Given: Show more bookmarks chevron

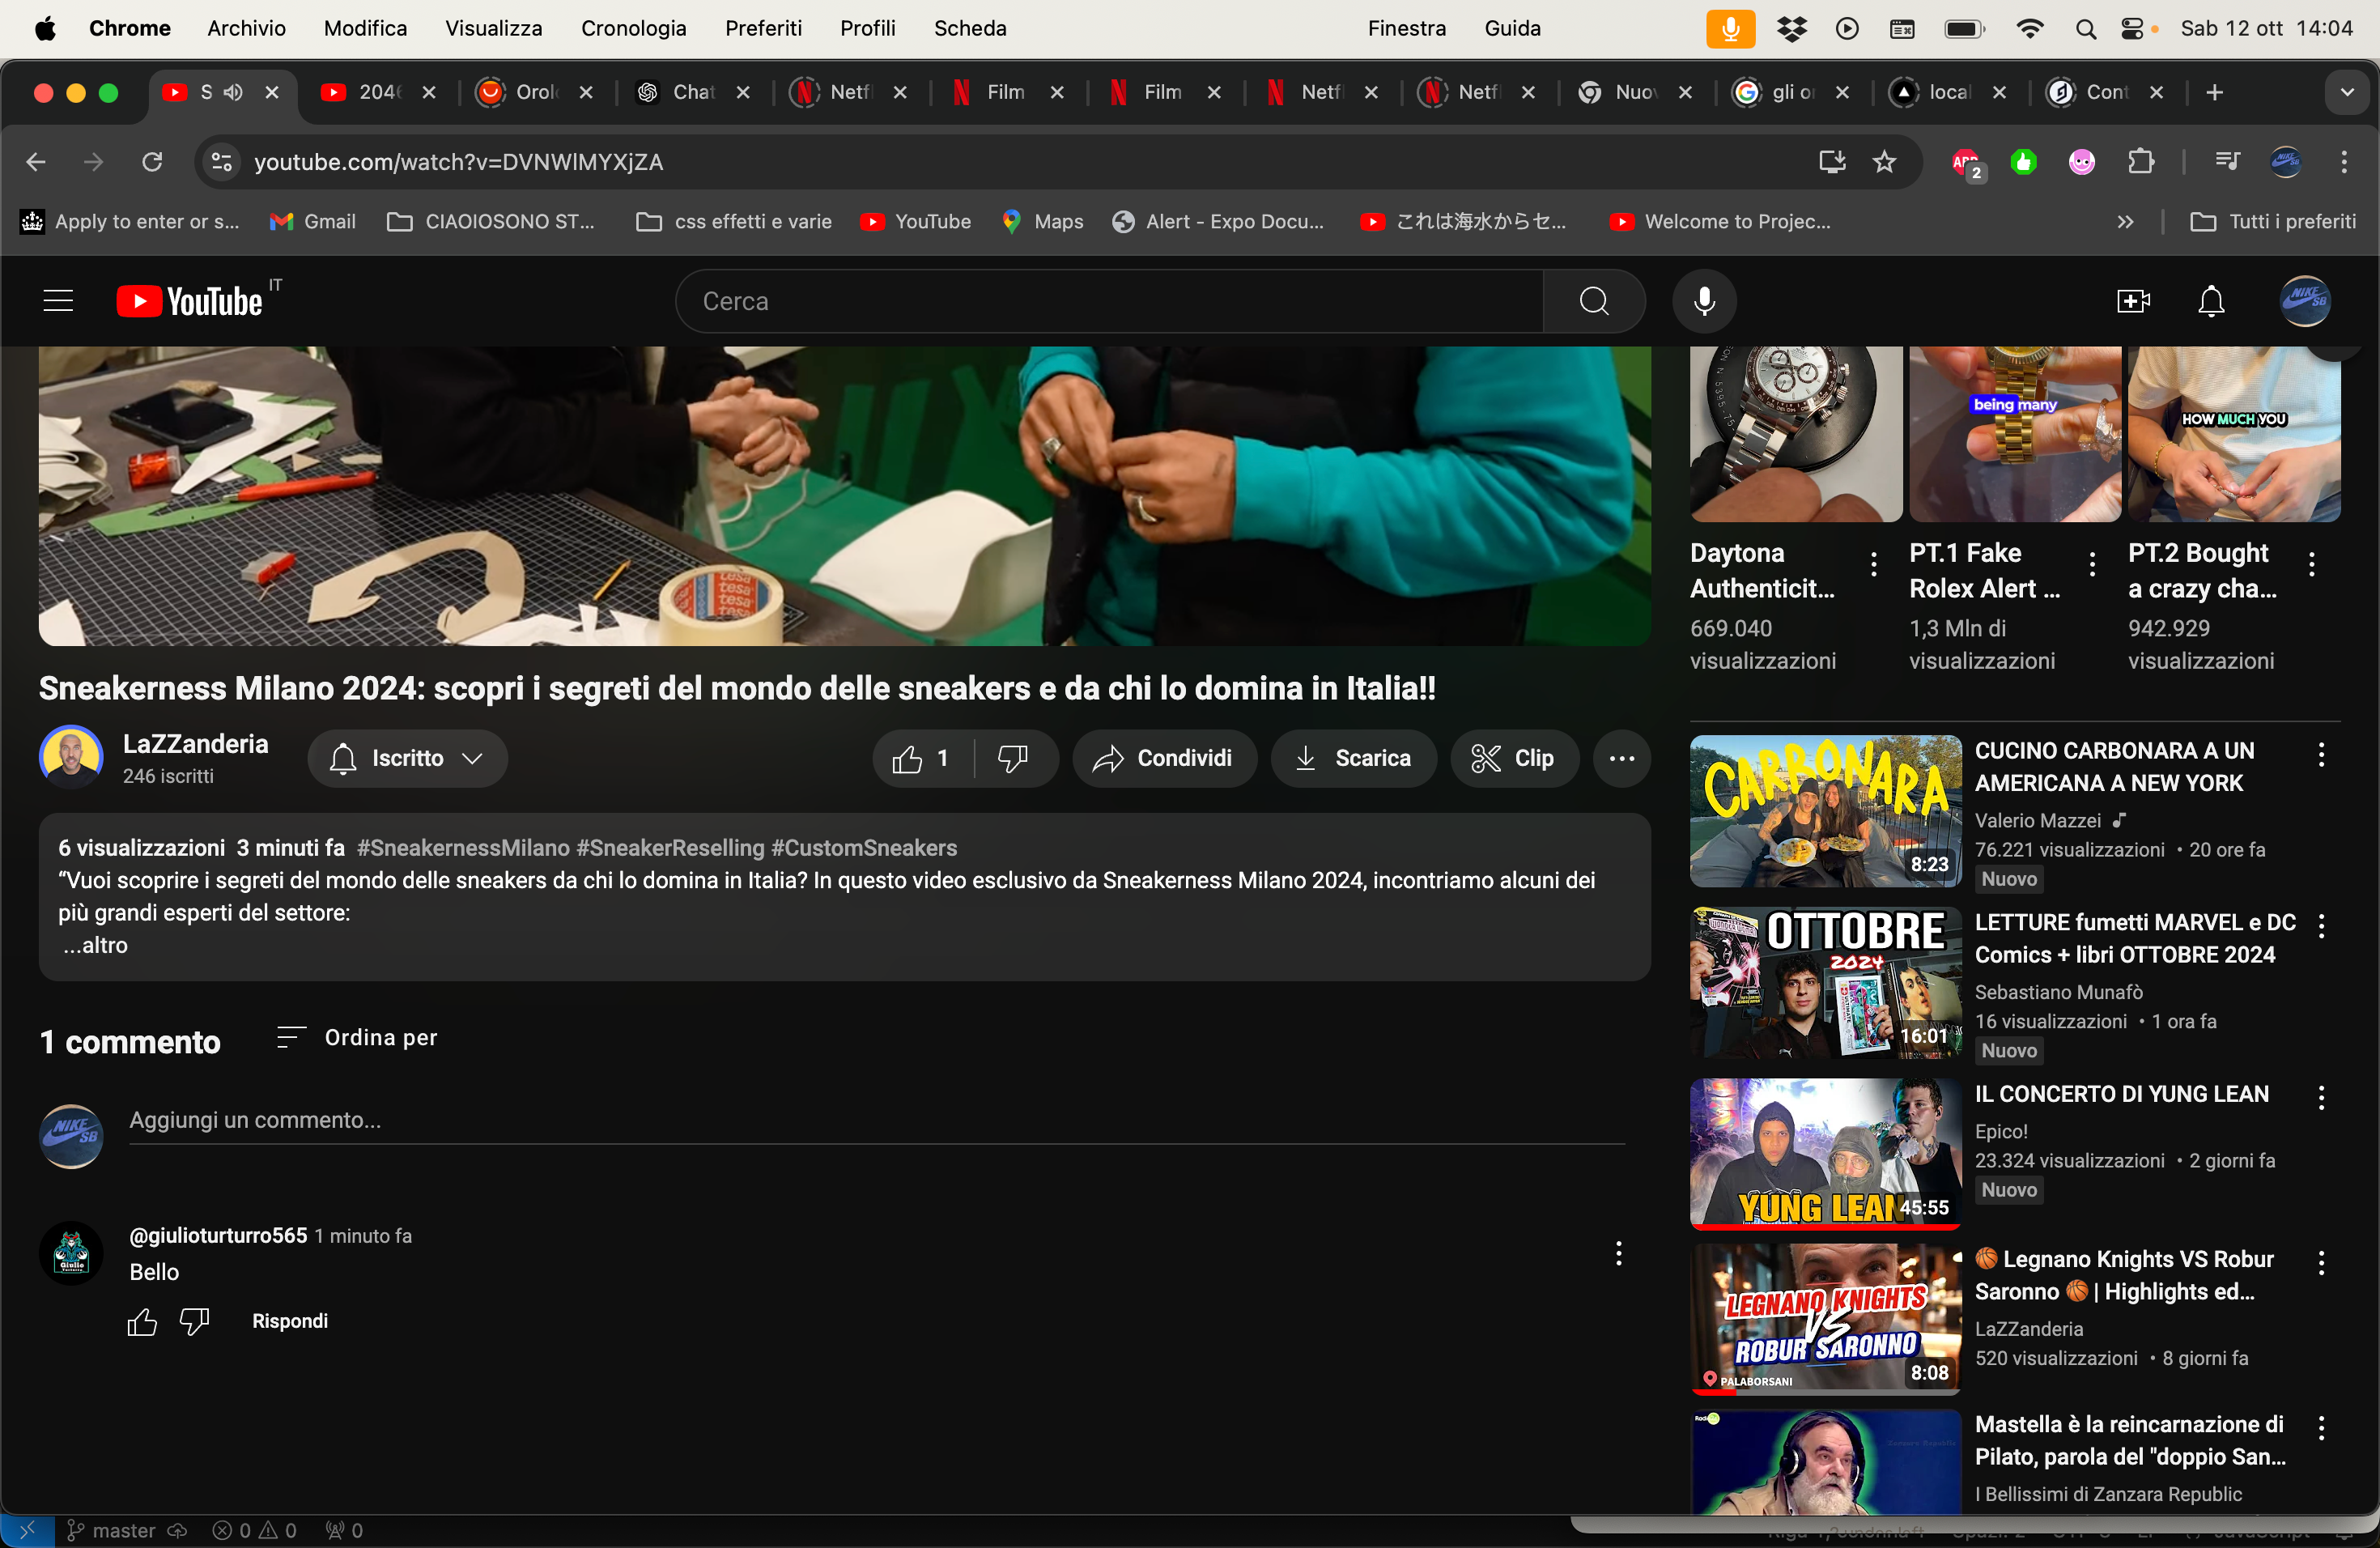Looking at the screenshot, I should pyautogui.click(x=2125, y=221).
